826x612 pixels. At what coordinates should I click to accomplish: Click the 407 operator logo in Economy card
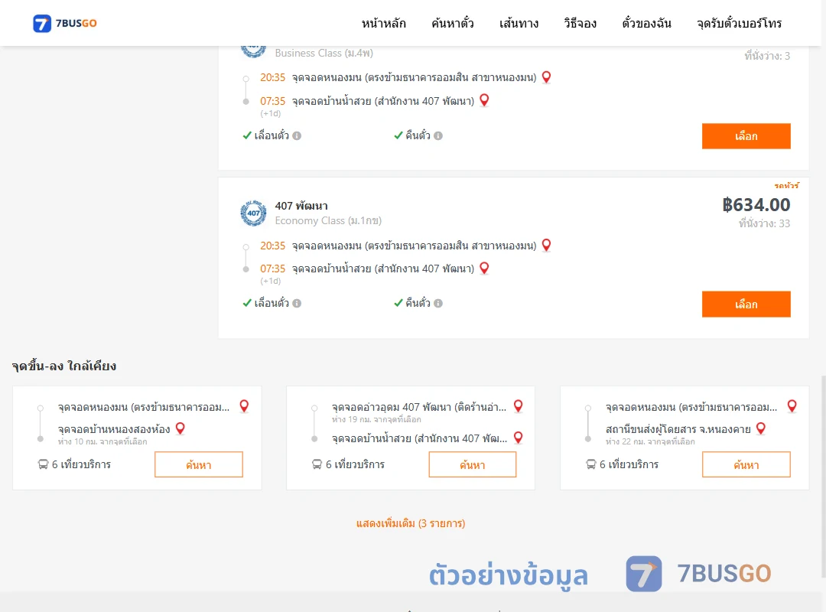[x=253, y=213]
